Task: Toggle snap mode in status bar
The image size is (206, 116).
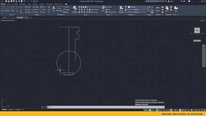Action: pos(153,110)
